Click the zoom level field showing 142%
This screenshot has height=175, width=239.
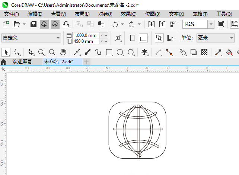195,24
